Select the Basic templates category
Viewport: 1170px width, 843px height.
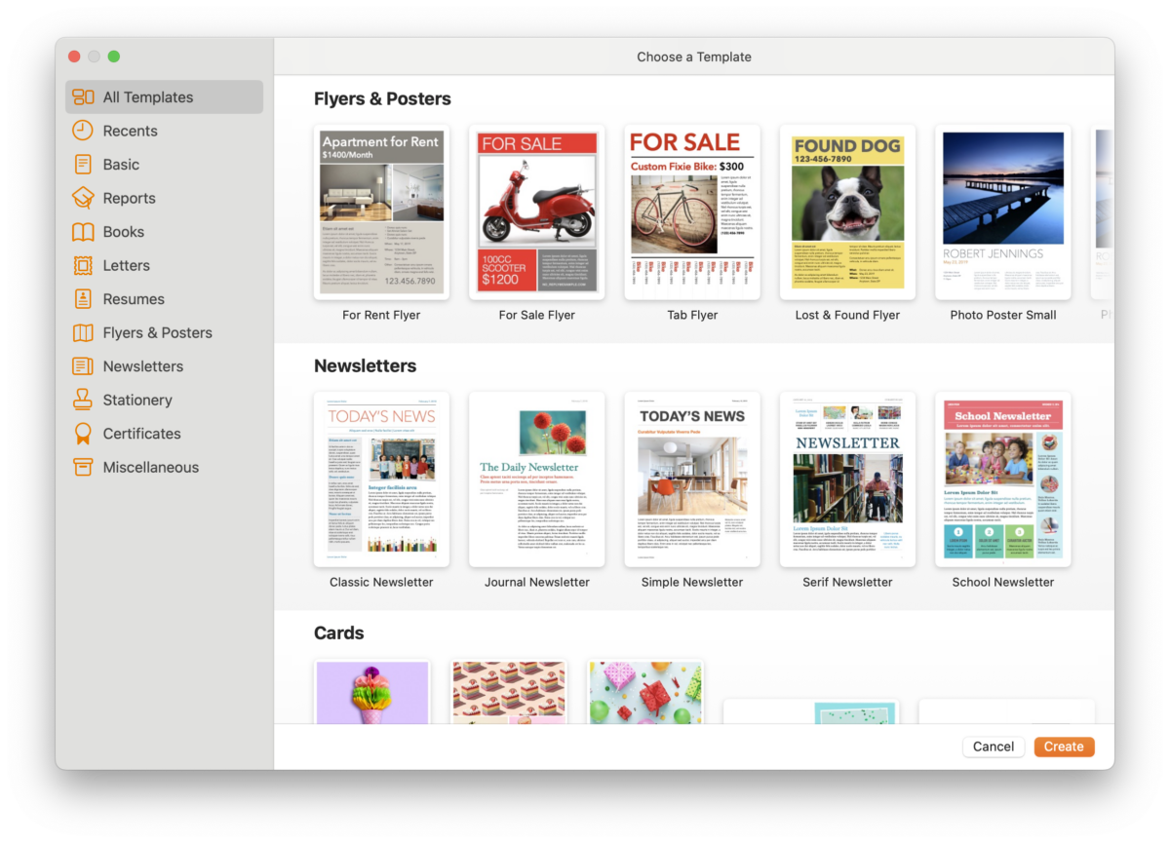click(x=122, y=164)
